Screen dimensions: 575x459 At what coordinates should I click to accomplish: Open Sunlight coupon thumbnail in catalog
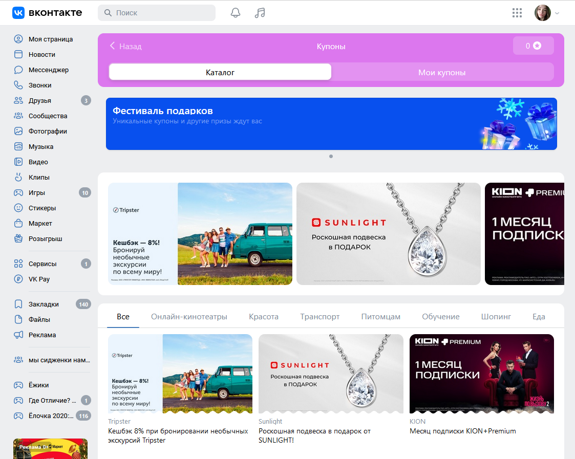[331, 374]
